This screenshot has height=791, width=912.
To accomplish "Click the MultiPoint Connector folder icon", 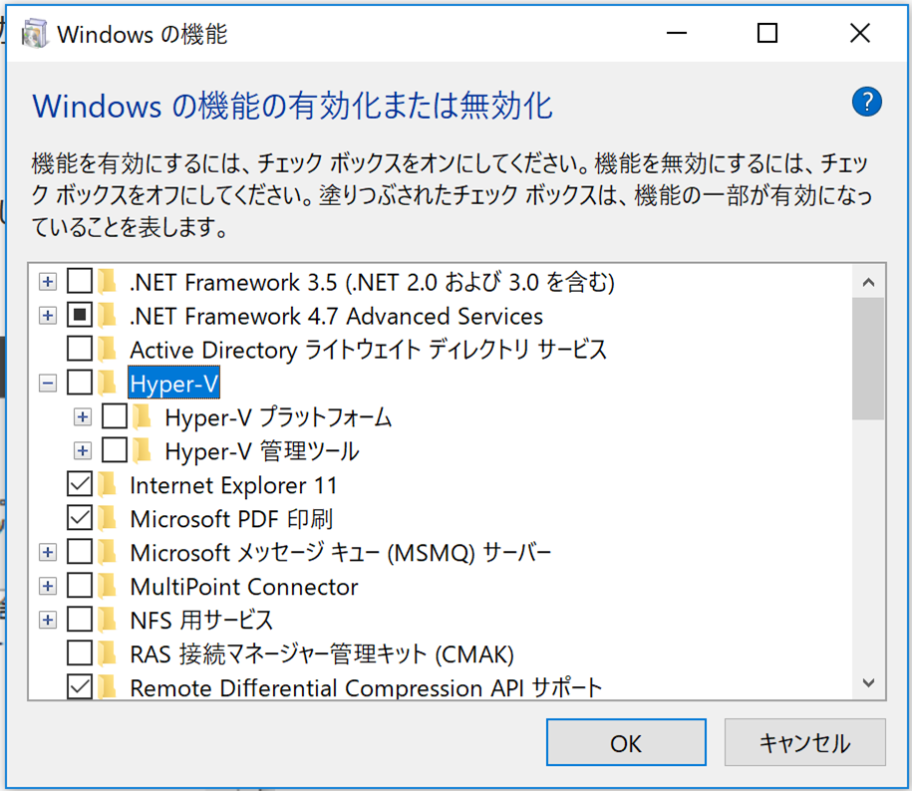I will pyautogui.click(x=109, y=586).
